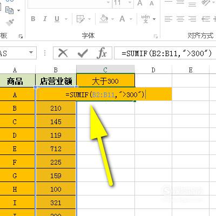Viewport: 216px width, 216px height.
Task: Confirm formula entry checkmark
Action: (83, 53)
